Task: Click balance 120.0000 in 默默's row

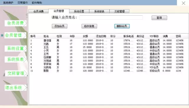Action: tap(88, 71)
